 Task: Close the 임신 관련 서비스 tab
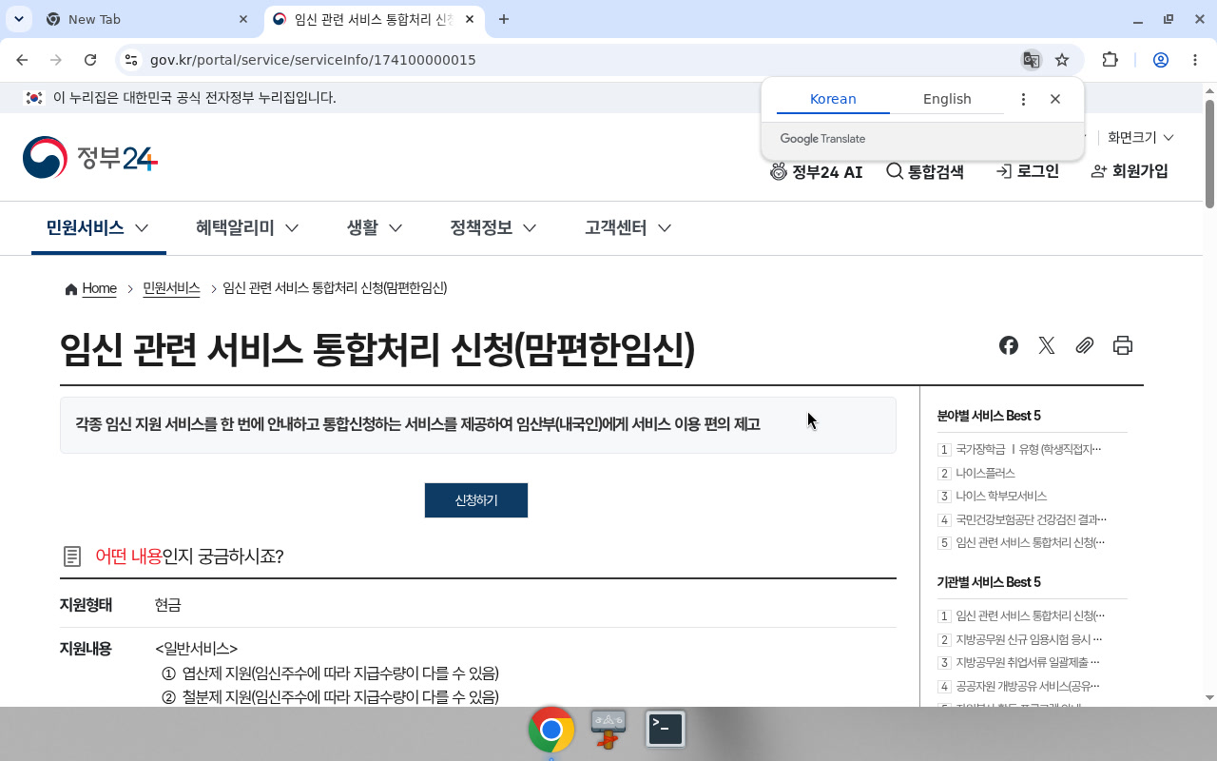(470, 19)
